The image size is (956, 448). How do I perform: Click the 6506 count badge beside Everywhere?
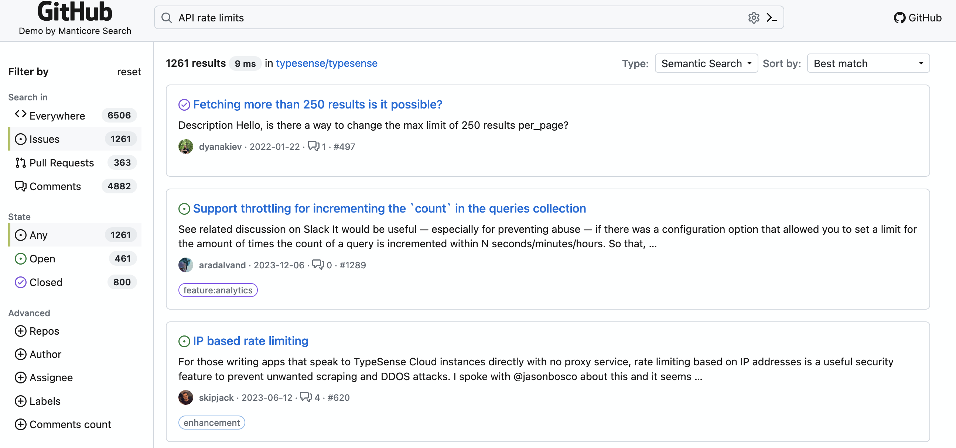point(119,116)
